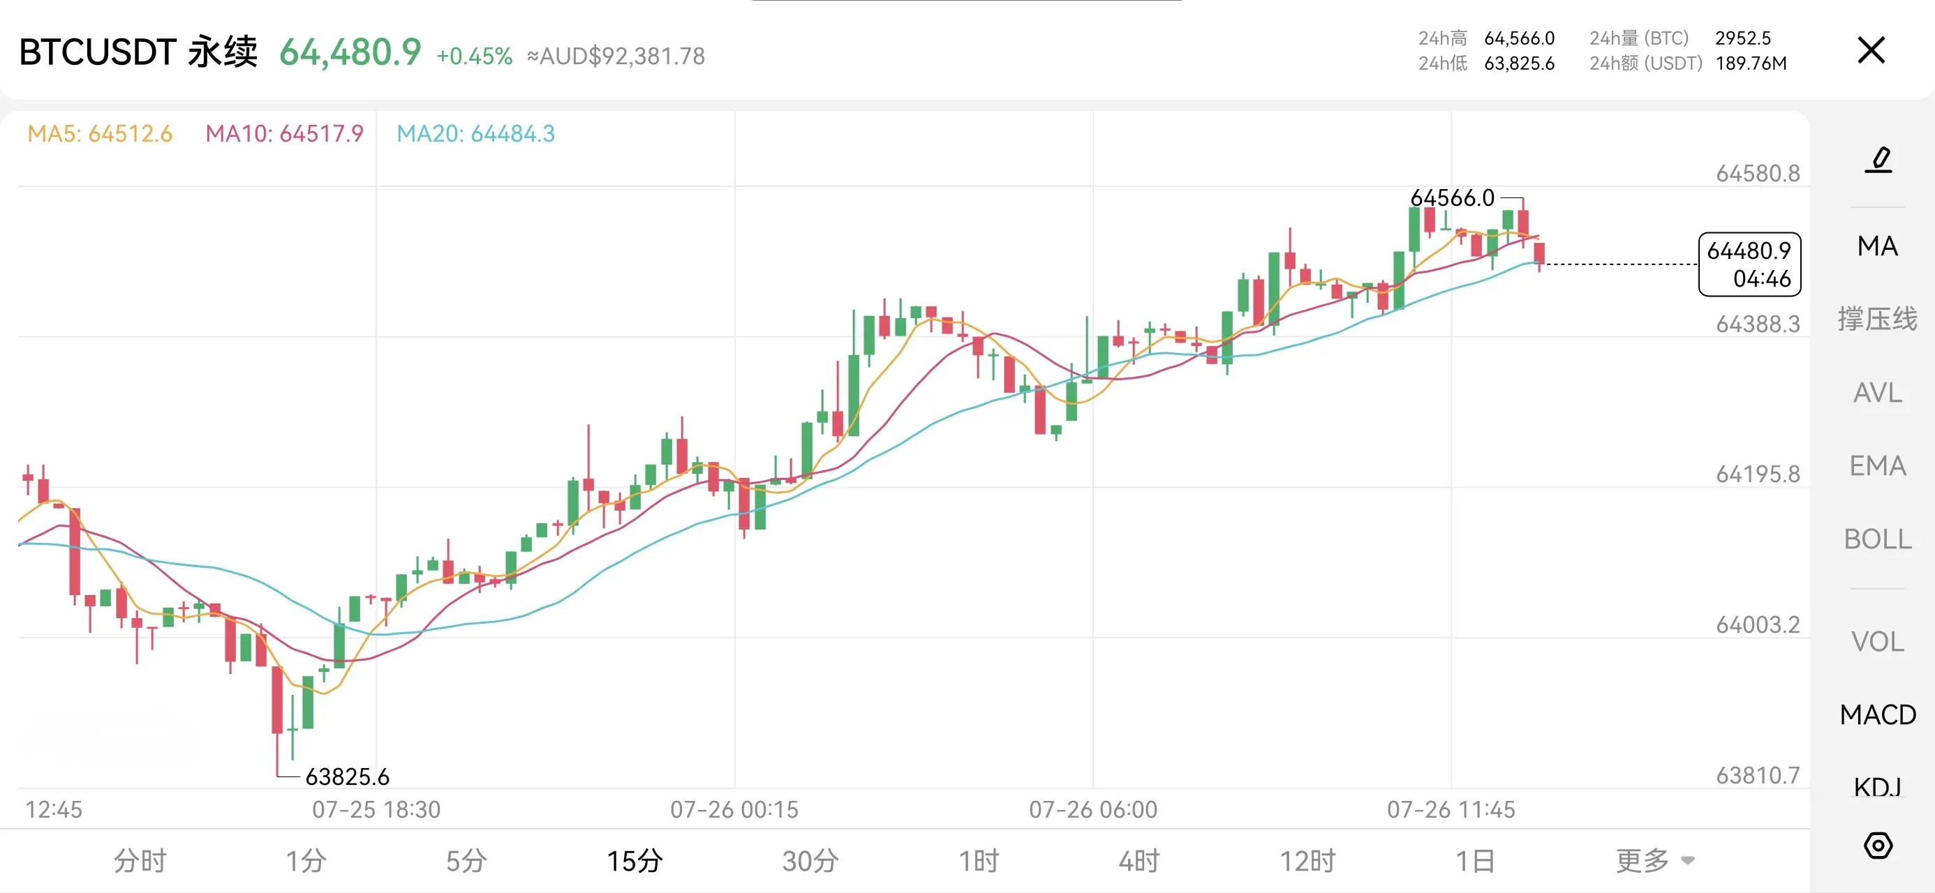Click the BTCUSDT 永续 pair title
Viewport: 1935px width, 893px height.
tap(138, 52)
